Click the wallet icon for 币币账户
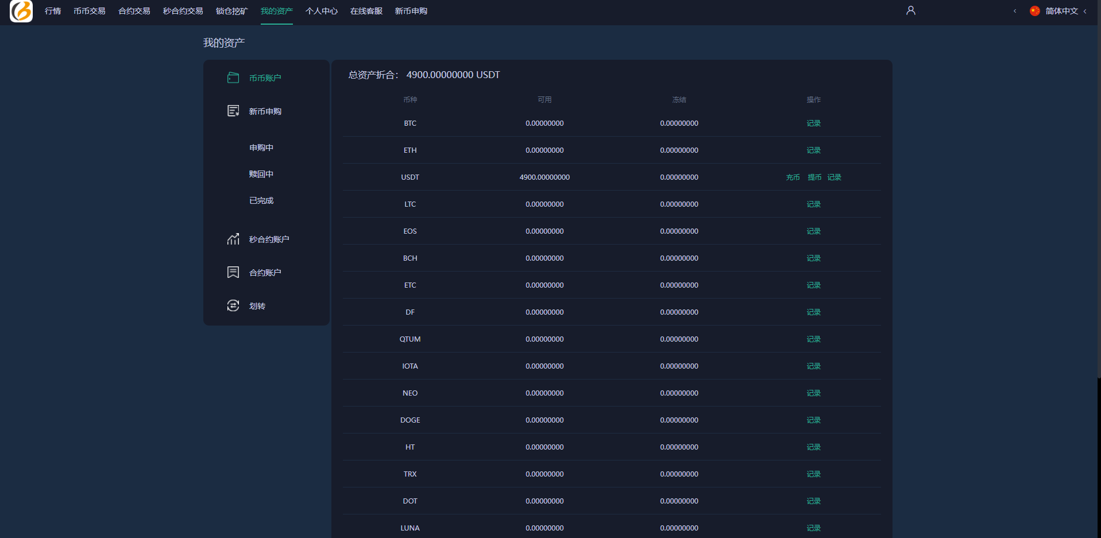This screenshot has width=1101, height=538. coord(233,78)
